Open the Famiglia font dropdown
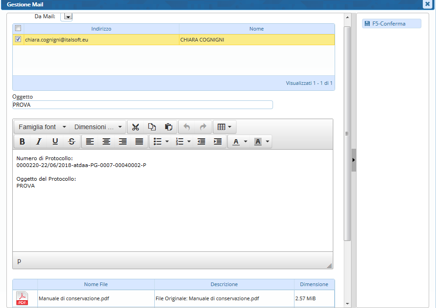This screenshot has width=436, height=308. [x=42, y=127]
